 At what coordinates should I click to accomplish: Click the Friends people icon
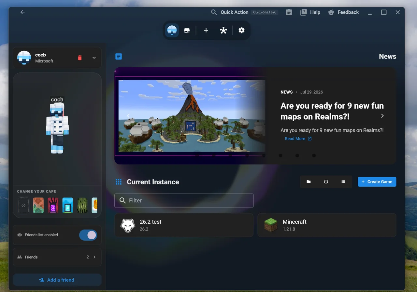[x=20, y=257]
